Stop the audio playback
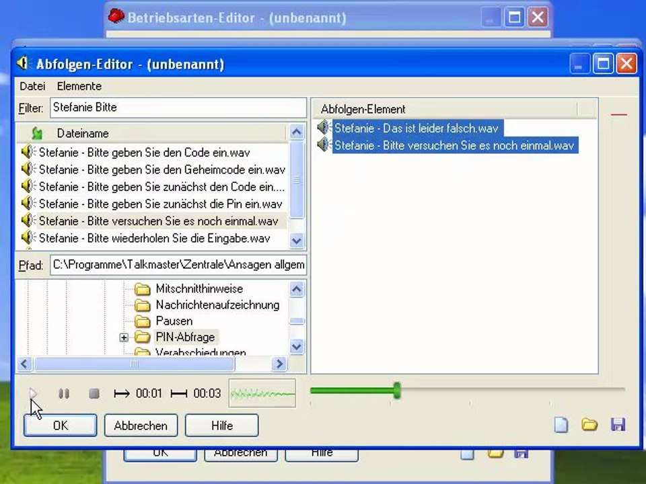646x484 pixels. point(94,394)
